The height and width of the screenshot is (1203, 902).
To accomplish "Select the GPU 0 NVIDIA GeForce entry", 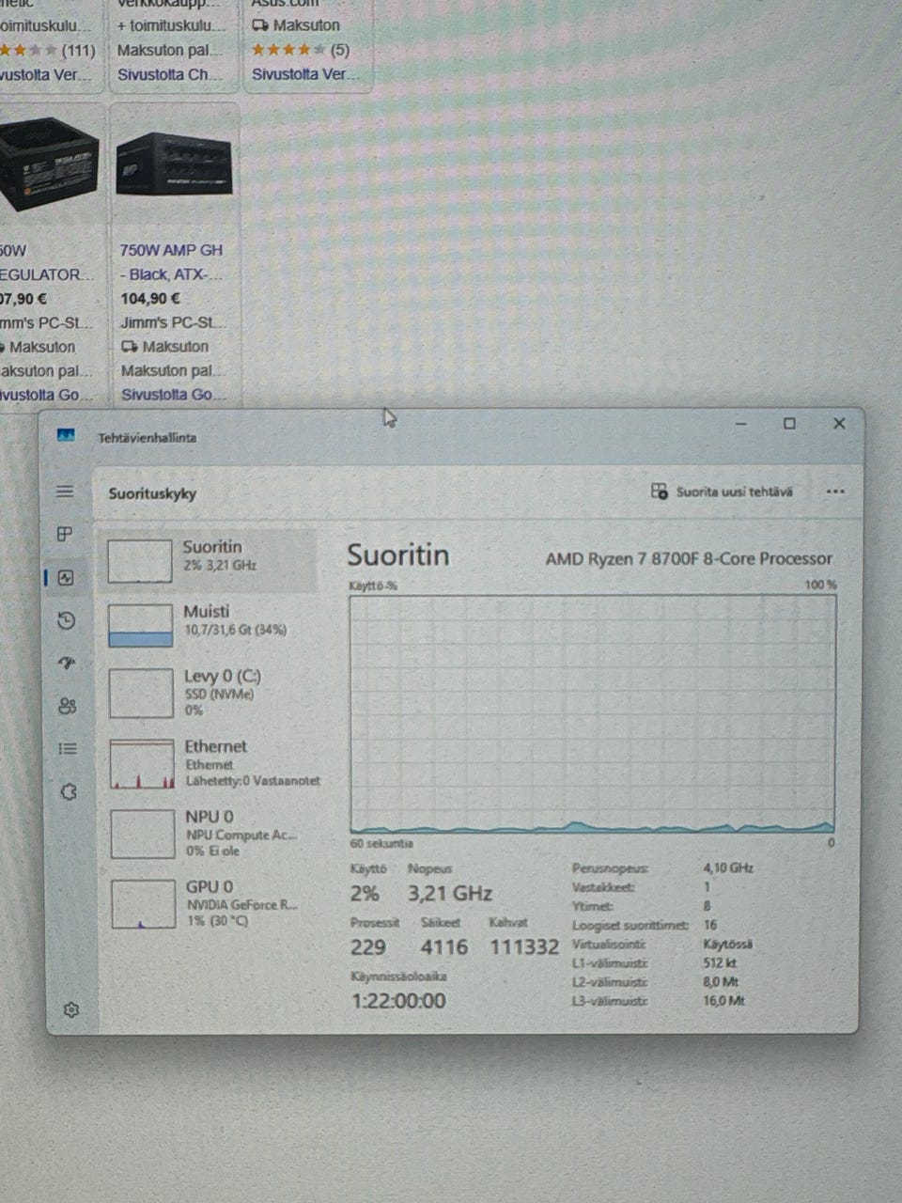I will point(212,903).
